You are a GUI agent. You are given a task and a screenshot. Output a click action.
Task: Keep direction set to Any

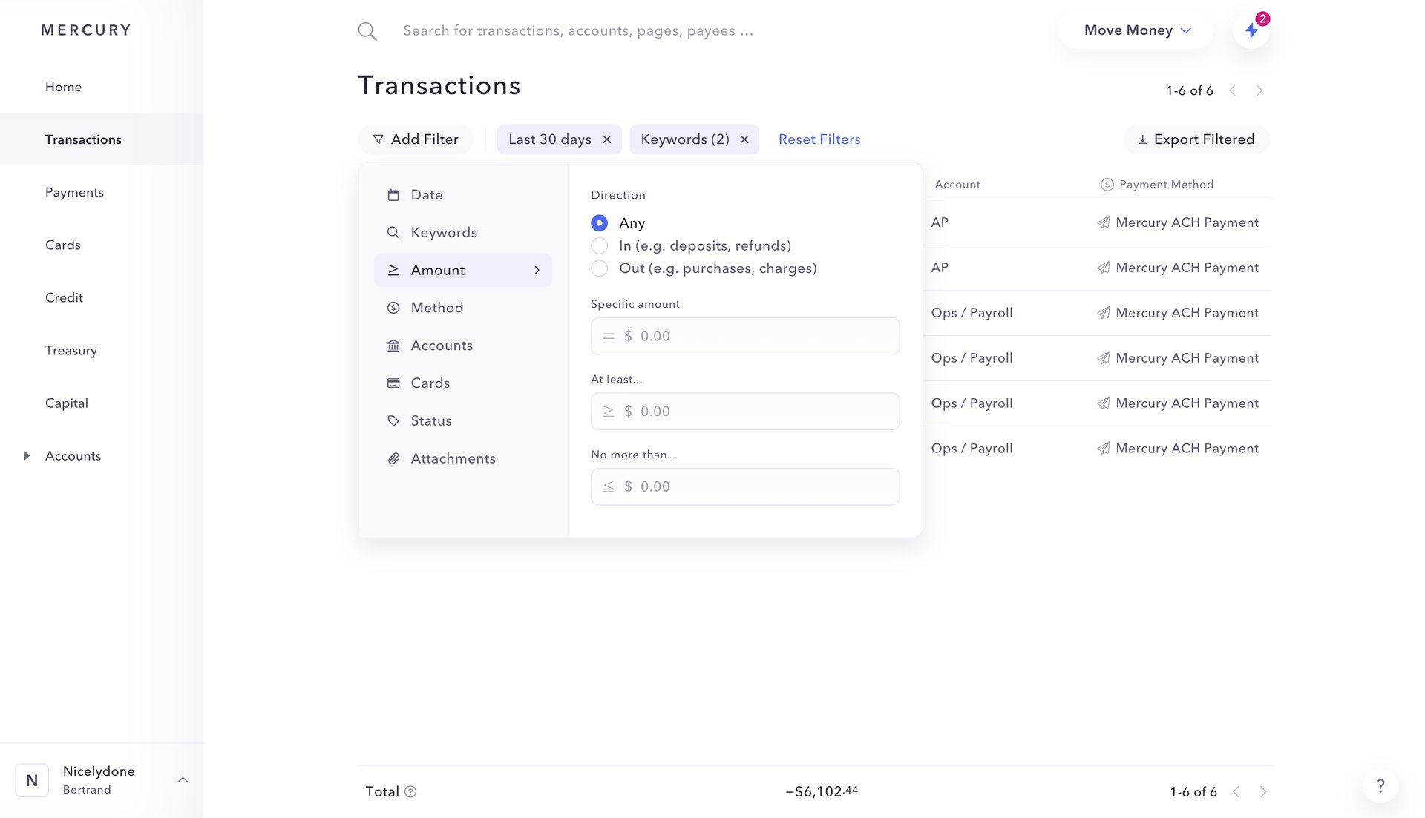tap(599, 222)
